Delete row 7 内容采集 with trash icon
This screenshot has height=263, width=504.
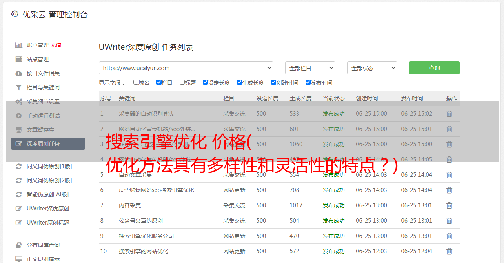(449, 205)
